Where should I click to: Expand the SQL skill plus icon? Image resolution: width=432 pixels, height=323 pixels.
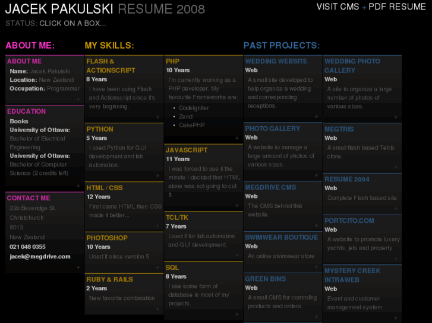[237, 314]
